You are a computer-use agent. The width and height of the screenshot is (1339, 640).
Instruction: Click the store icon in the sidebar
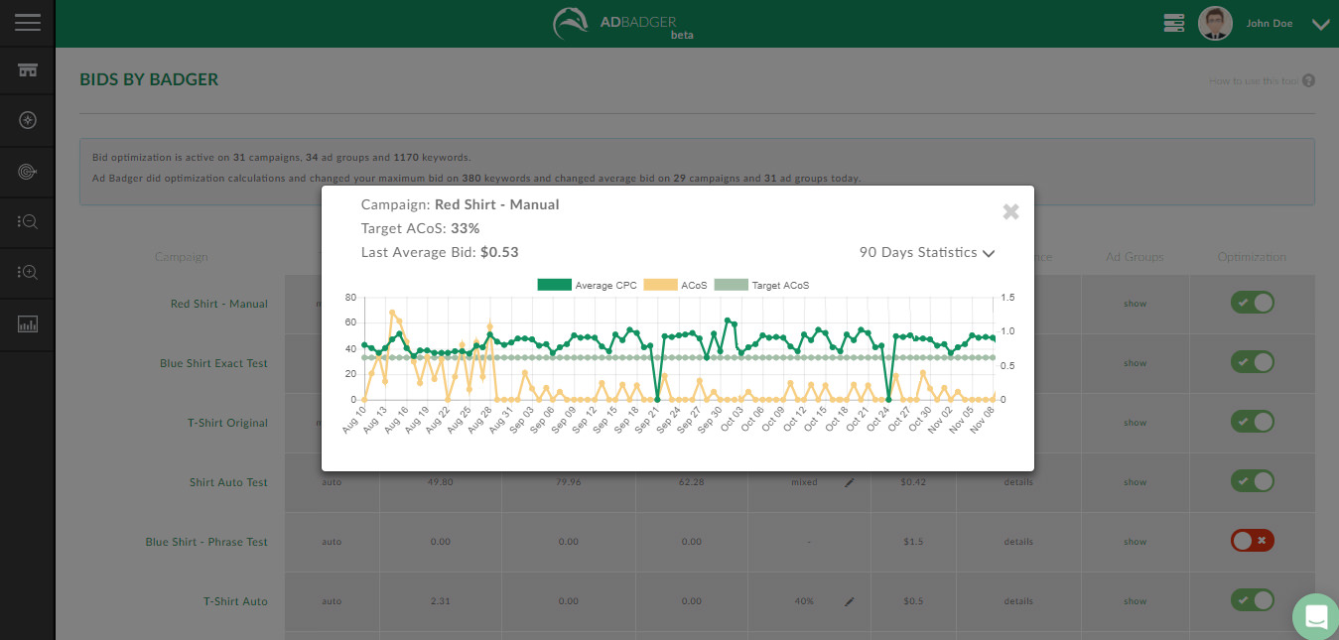pos(28,69)
